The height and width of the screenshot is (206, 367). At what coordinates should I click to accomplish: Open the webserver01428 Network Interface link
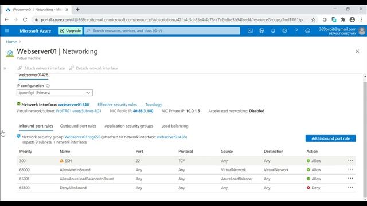click(x=73, y=104)
